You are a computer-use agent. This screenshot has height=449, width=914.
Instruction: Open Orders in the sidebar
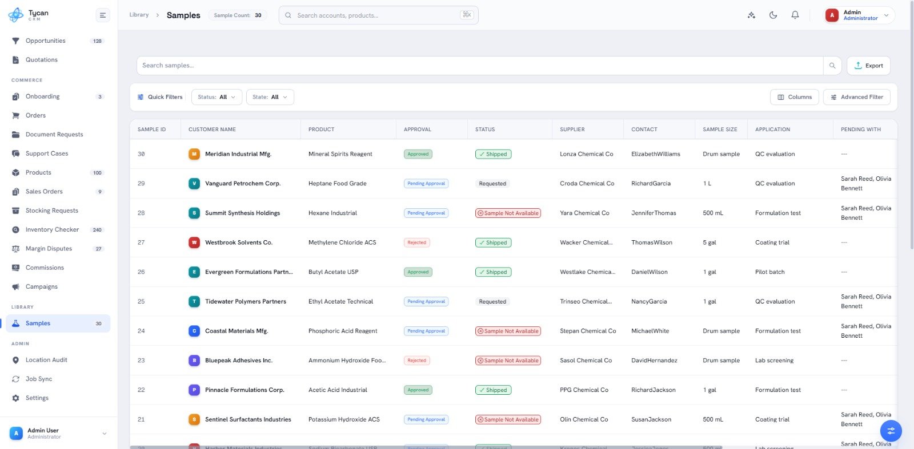coord(58,115)
